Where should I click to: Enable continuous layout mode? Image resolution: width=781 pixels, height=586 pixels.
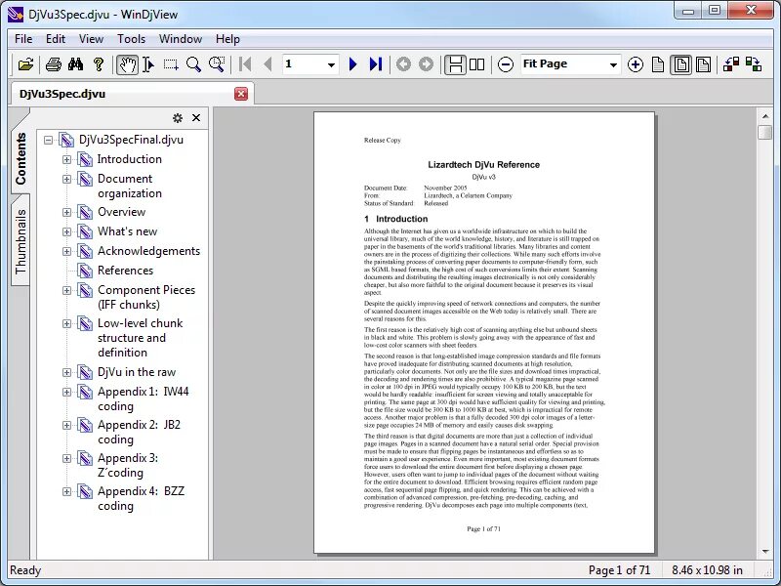455,64
